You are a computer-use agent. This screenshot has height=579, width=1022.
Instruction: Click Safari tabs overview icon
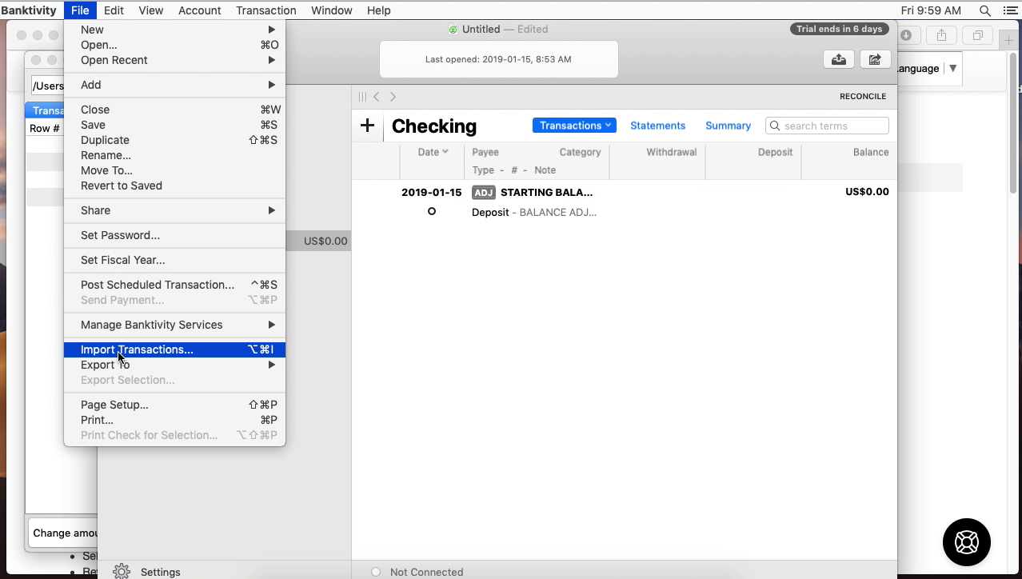tap(977, 35)
